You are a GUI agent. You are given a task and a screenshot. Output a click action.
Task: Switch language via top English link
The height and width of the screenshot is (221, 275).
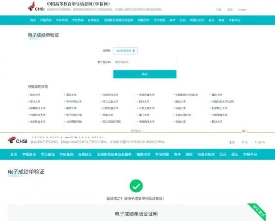click(242, 9)
